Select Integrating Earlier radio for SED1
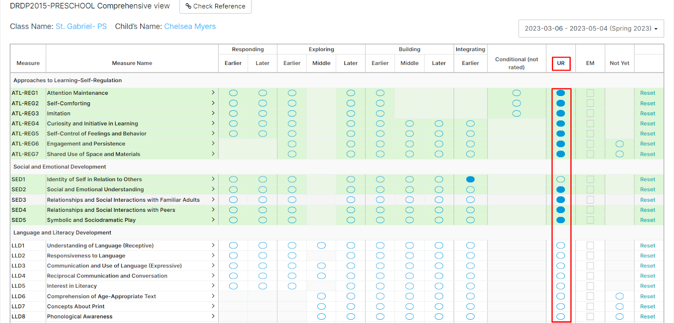Image resolution: width=674 pixels, height=323 pixels. (x=471, y=179)
